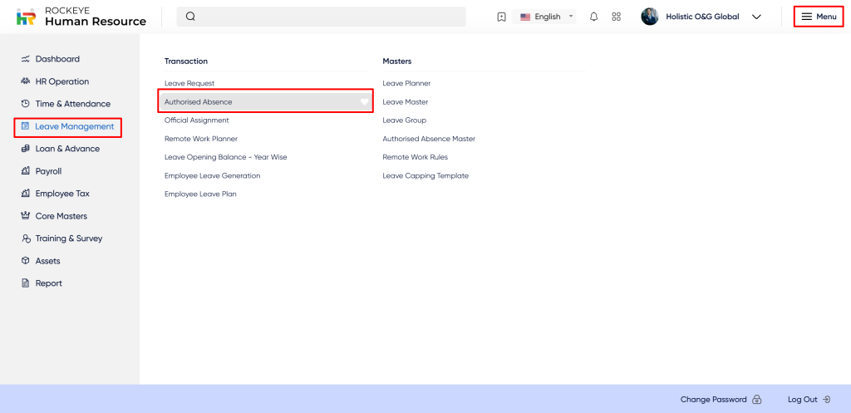Image resolution: width=851 pixels, height=413 pixels.
Task: Open the Leave Request transaction
Action: (189, 83)
